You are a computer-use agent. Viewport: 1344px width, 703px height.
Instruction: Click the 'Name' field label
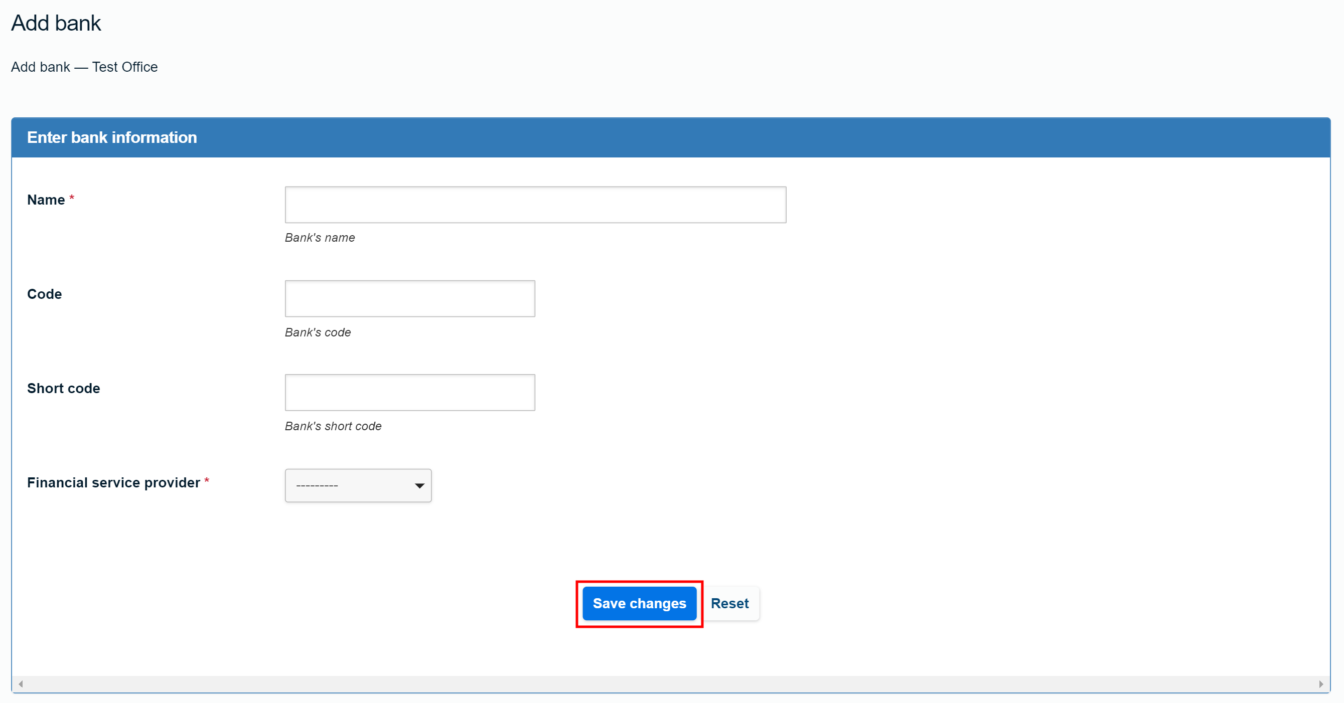(46, 200)
